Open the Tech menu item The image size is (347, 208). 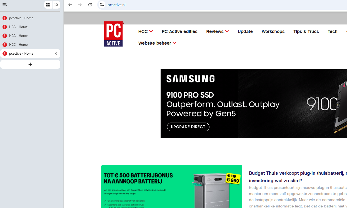click(x=333, y=32)
